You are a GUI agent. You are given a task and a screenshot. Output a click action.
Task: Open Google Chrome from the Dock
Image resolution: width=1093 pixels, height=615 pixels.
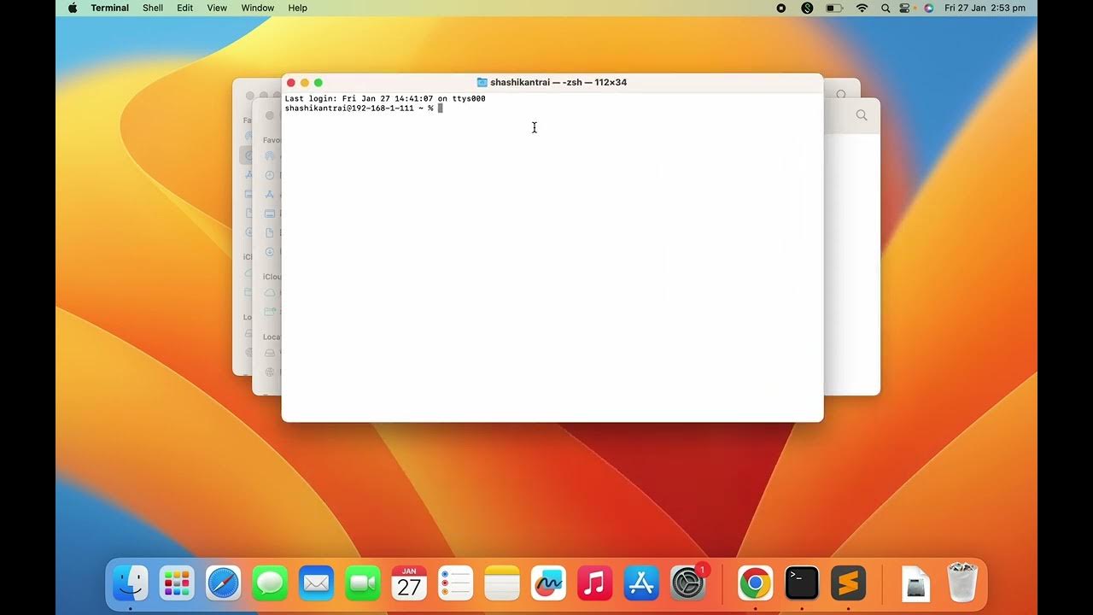(x=756, y=583)
